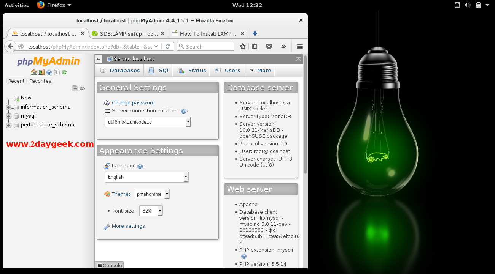Expand the More menu in phpMyAdmin tabs
Viewport: 495px width, 274px height.
tap(260, 71)
